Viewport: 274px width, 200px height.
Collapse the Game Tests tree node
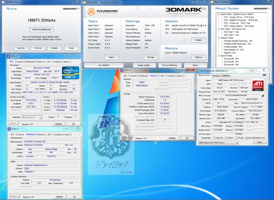tap(218, 14)
